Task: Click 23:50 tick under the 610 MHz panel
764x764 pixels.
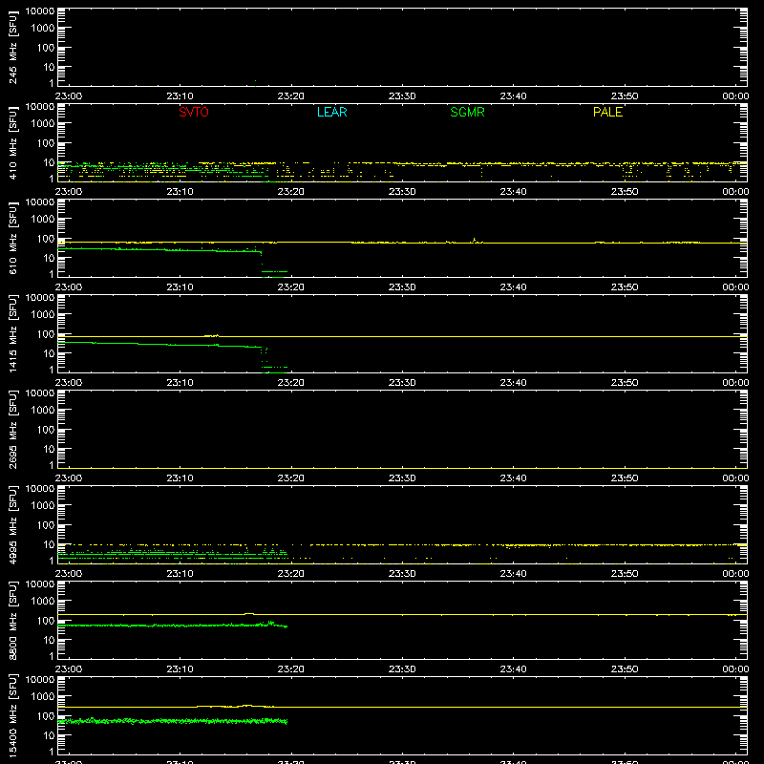Action: [625, 287]
